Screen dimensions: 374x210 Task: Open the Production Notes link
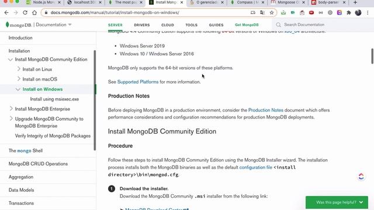pyautogui.click(x=266, y=110)
